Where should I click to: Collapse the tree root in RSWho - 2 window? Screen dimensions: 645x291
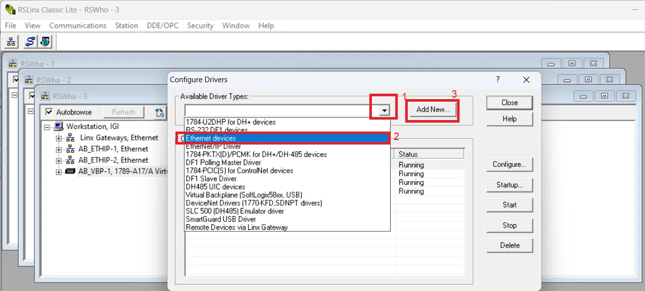(x=30, y=111)
